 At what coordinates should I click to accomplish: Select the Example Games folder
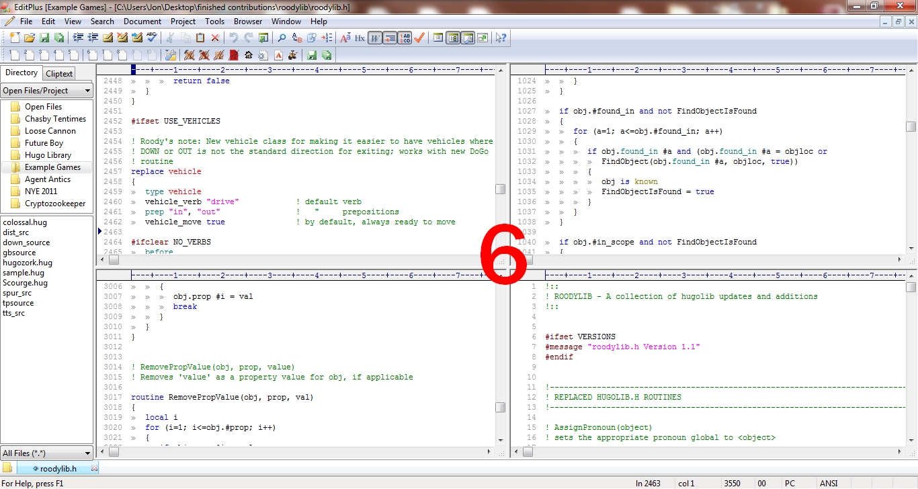[x=52, y=167]
